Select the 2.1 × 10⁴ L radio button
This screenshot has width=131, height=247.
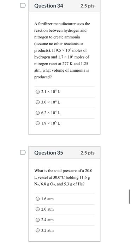pos(37,92)
